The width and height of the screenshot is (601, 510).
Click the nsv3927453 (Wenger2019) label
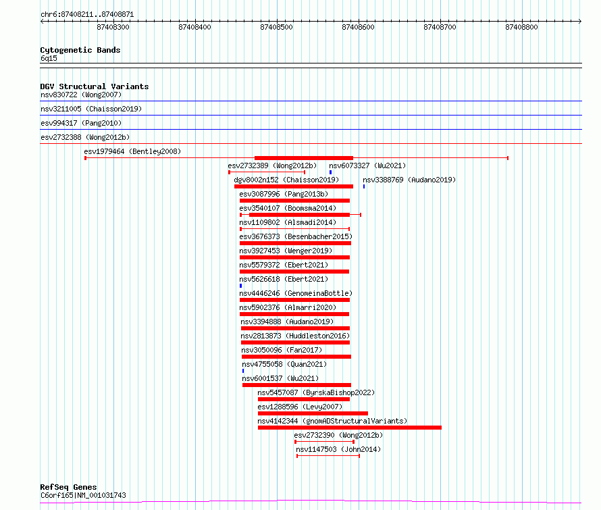(x=286, y=251)
